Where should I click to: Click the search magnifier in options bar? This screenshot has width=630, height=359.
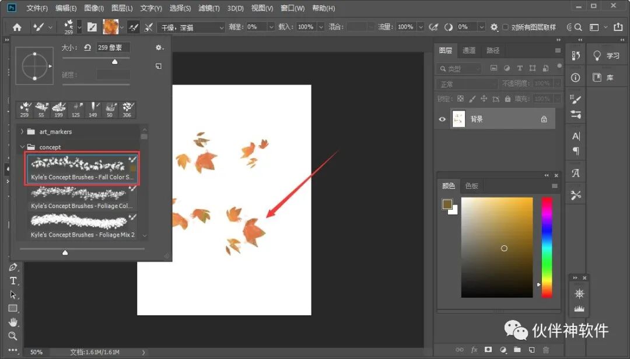tap(577, 27)
